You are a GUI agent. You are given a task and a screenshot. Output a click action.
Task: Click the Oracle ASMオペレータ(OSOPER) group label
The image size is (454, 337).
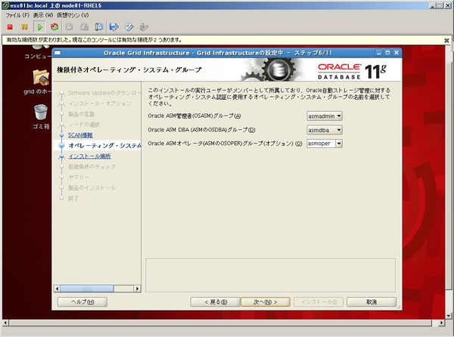(225, 144)
